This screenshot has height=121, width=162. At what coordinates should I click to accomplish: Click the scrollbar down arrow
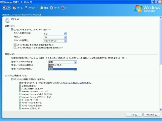point(161,109)
